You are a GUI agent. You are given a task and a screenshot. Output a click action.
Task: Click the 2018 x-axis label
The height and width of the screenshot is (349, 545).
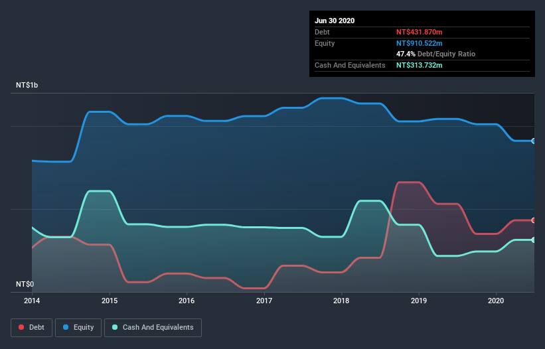pyautogui.click(x=341, y=301)
